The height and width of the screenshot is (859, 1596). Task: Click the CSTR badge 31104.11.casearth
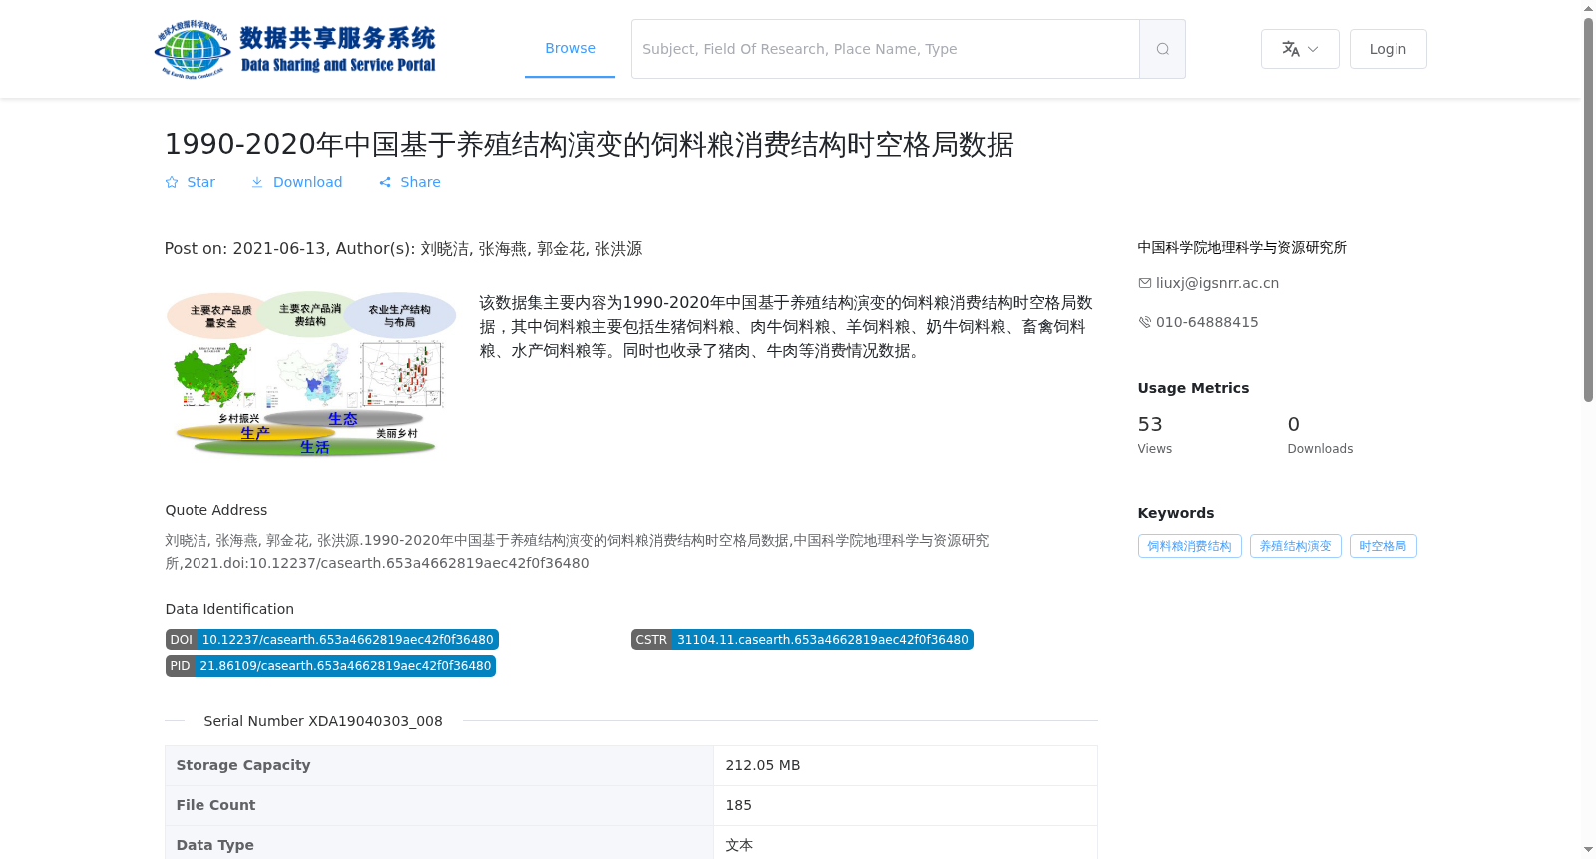click(x=802, y=640)
